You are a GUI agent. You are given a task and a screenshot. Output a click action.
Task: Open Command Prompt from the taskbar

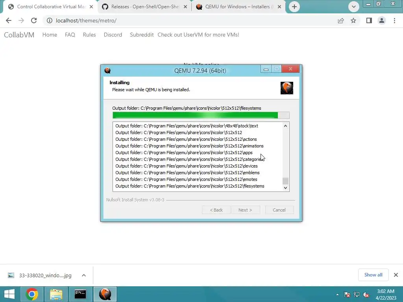tap(80, 294)
